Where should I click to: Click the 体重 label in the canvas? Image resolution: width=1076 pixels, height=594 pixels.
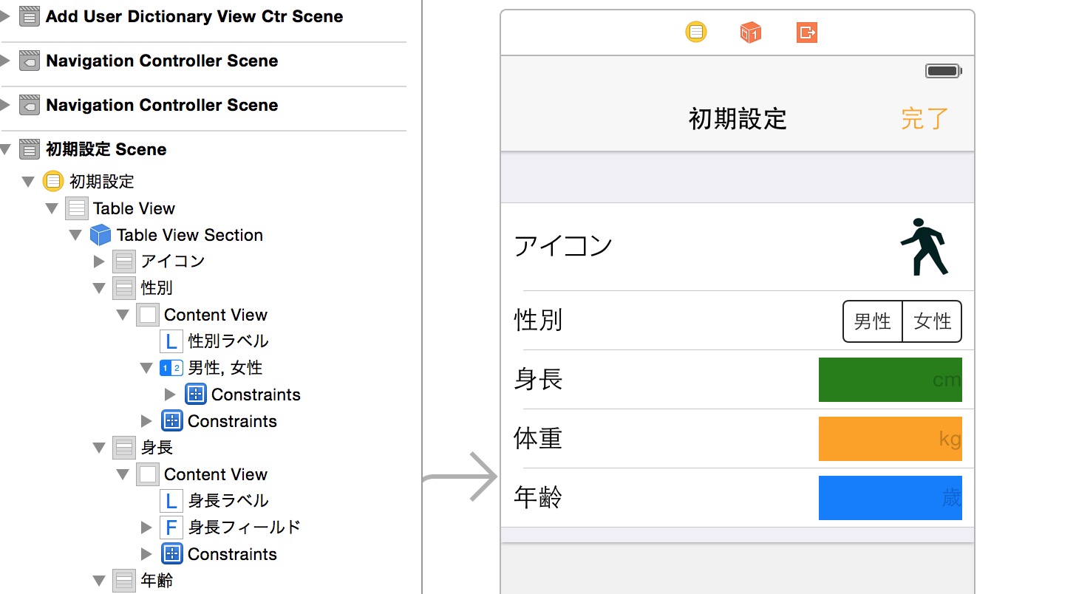[x=538, y=439]
